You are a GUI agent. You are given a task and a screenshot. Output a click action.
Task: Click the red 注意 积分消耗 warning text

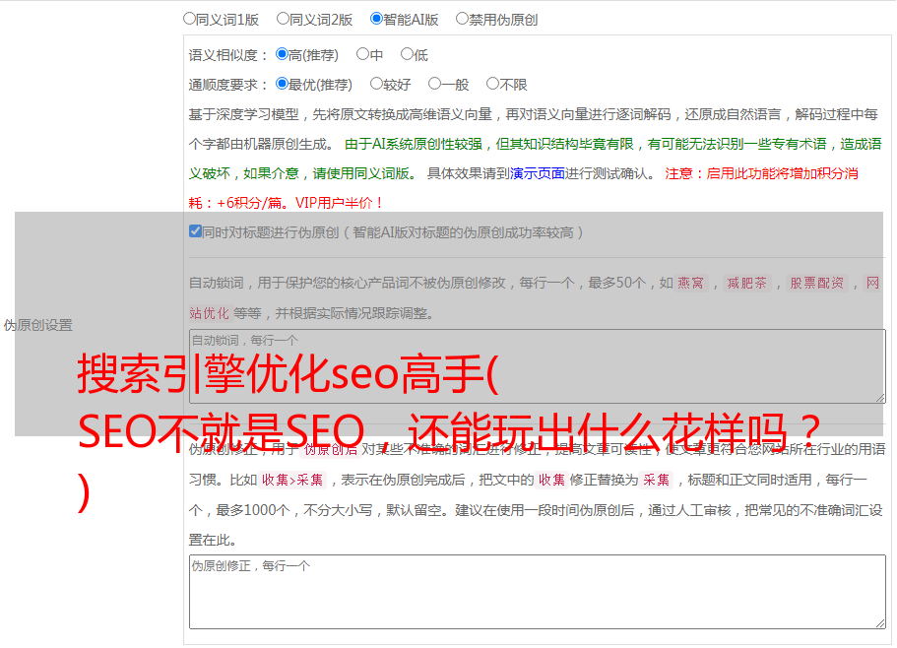(524, 188)
